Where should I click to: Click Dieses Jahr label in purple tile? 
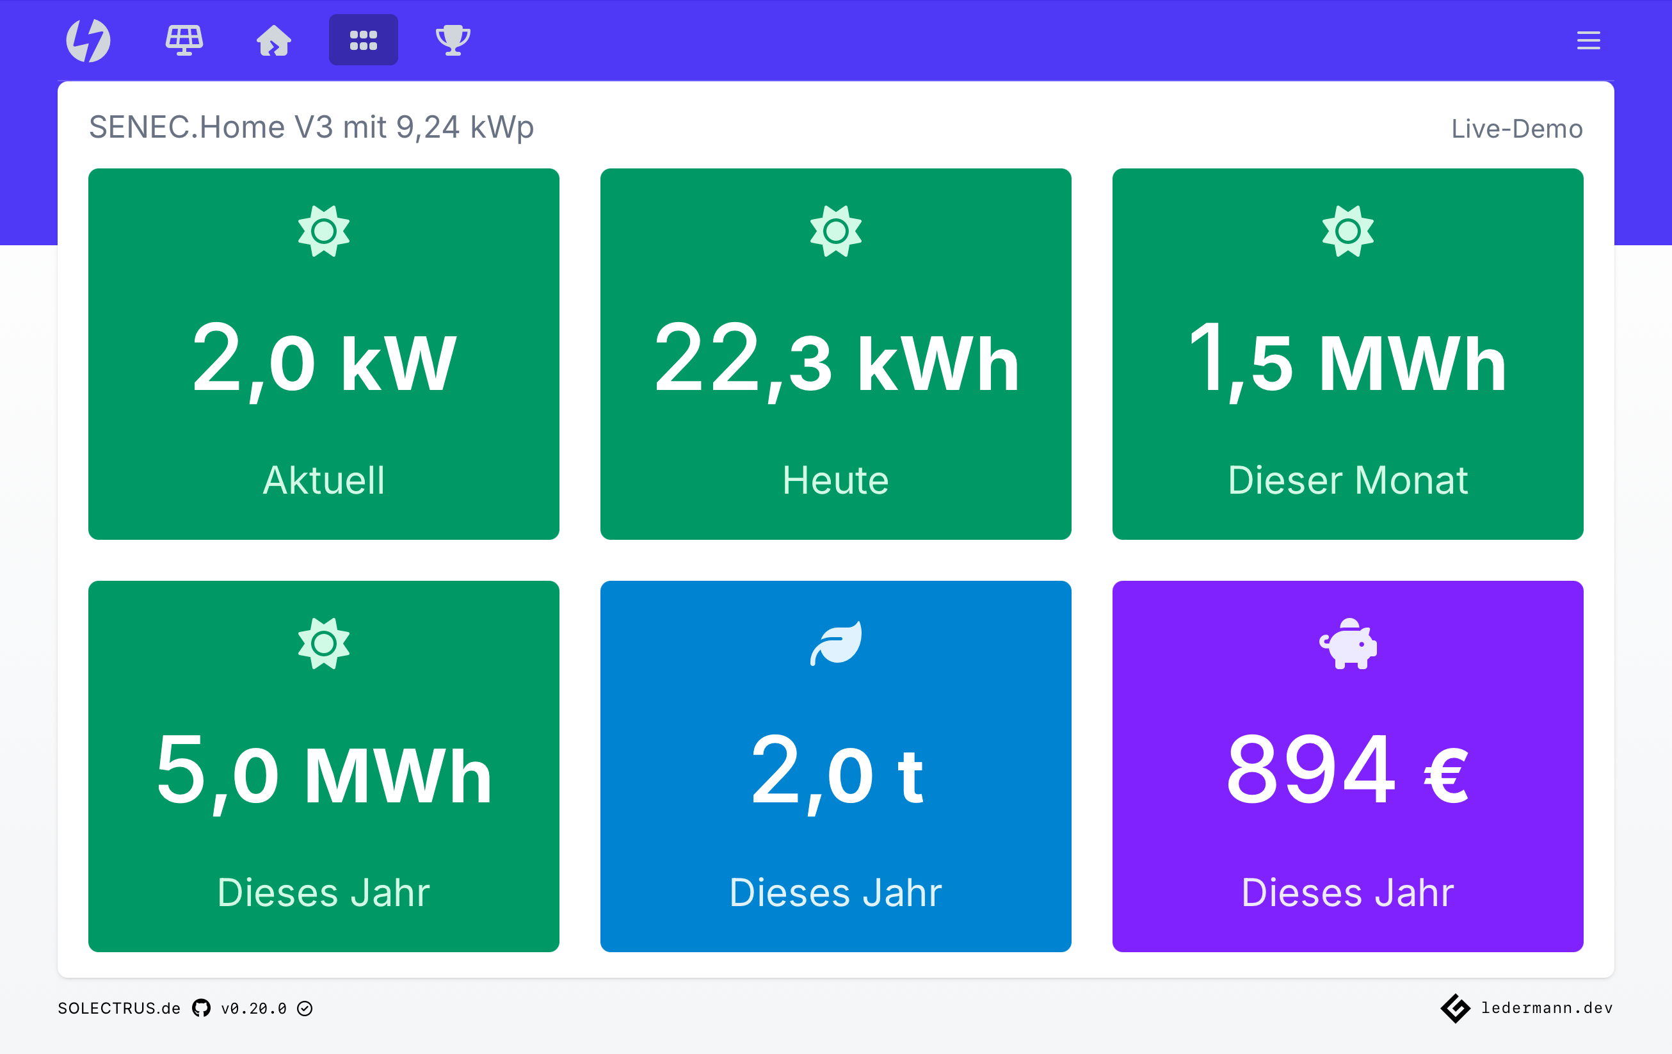point(1347,893)
